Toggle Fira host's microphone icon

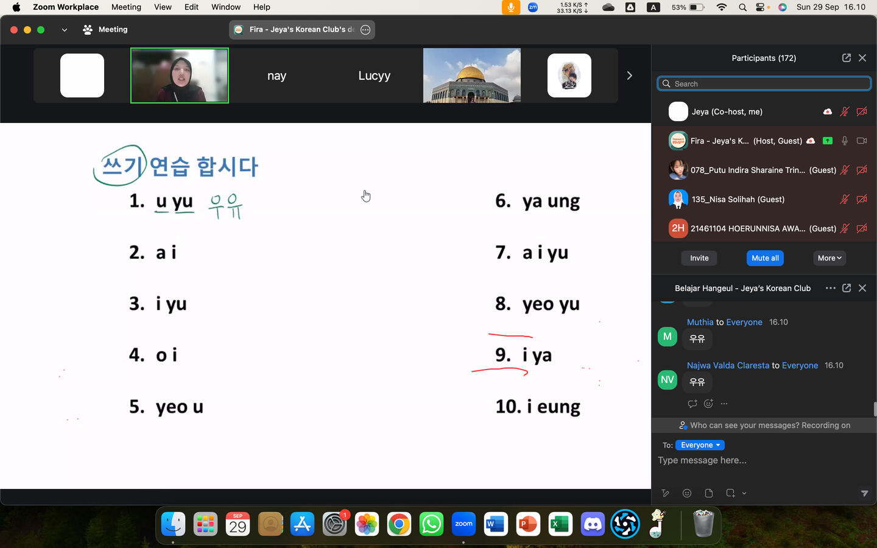point(845,141)
